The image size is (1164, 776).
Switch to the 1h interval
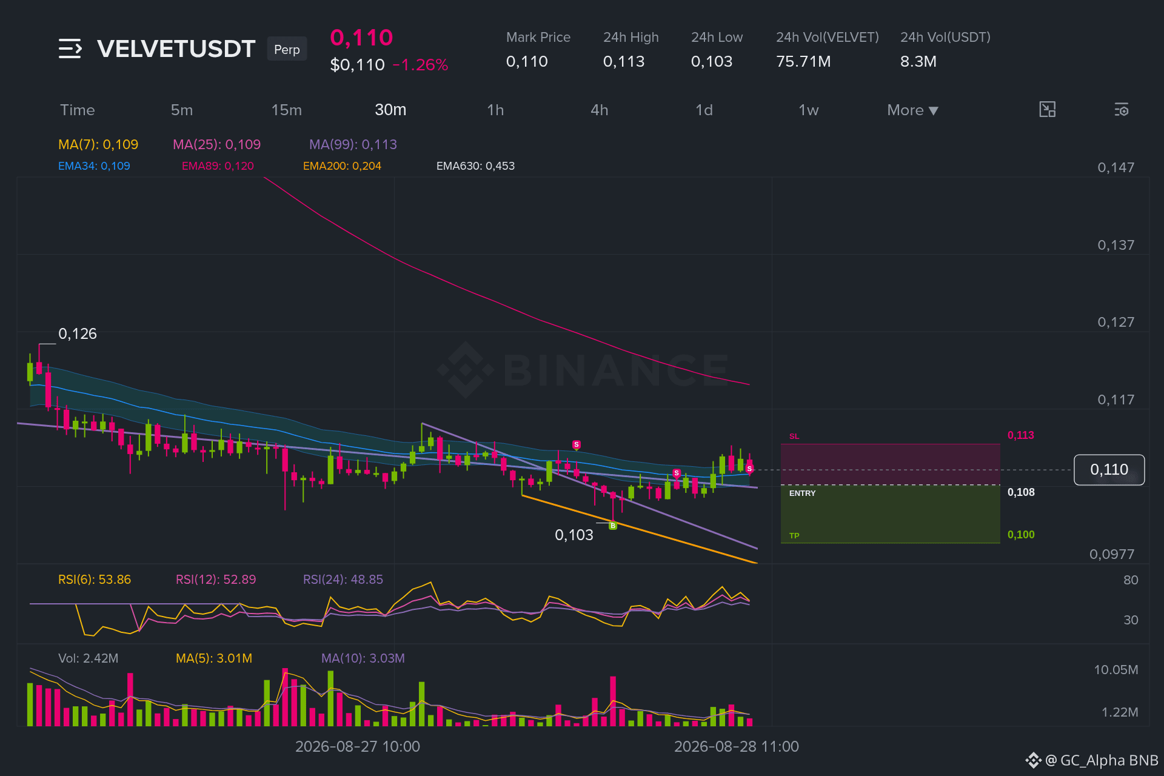(495, 110)
